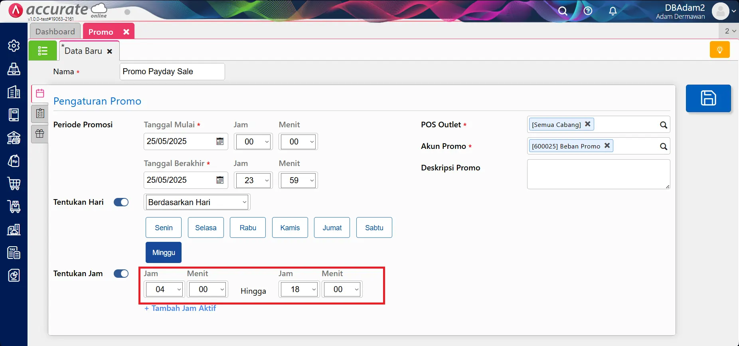Remove the [600025] Beban Promo tag

tap(607, 146)
